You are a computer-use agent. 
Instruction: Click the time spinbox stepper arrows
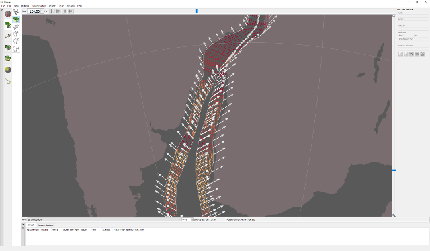tap(42, 11)
